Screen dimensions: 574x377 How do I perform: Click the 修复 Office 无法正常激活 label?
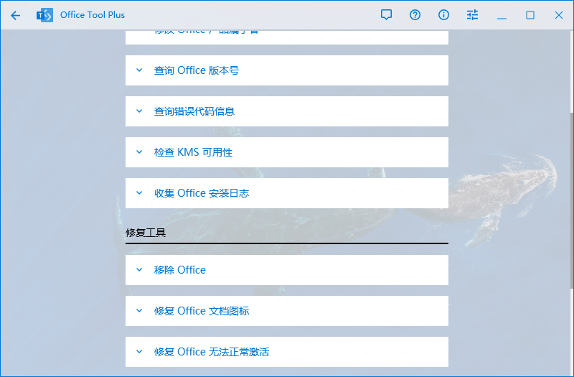212,352
